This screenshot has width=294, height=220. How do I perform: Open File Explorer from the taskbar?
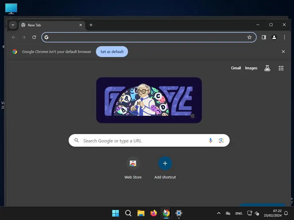[x=141, y=213]
